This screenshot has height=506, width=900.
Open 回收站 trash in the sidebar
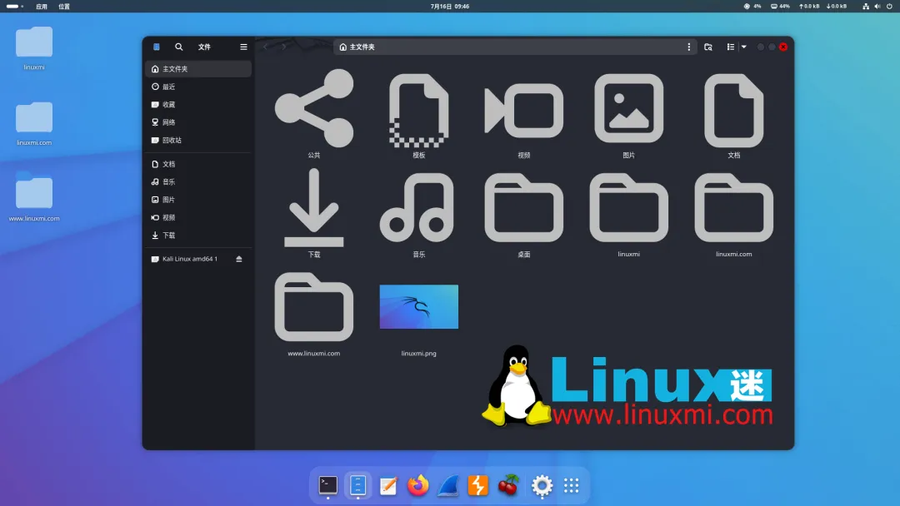[198, 140]
